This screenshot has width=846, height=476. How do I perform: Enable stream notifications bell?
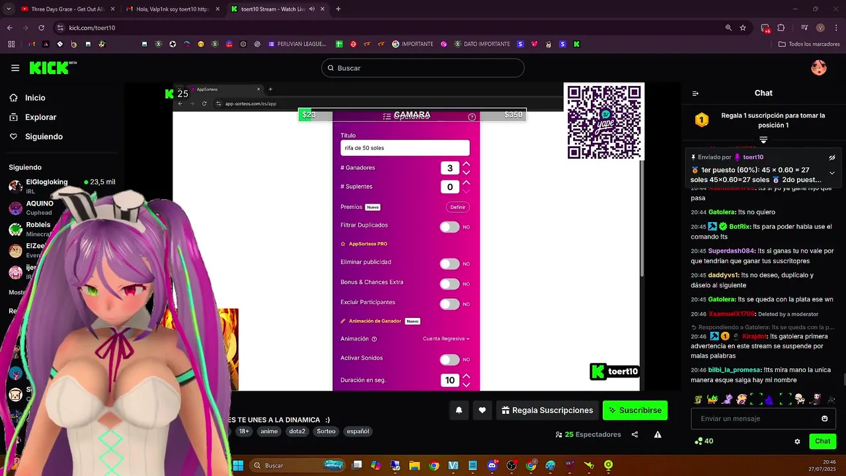[x=459, y=411]
